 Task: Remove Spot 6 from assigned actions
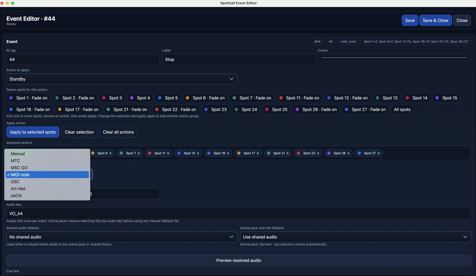click(110, 153)
